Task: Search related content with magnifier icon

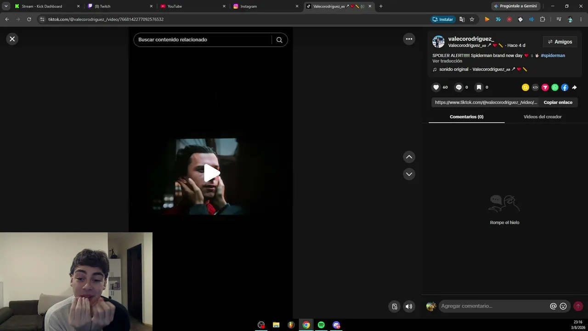Action: click(x=279, y=40)
